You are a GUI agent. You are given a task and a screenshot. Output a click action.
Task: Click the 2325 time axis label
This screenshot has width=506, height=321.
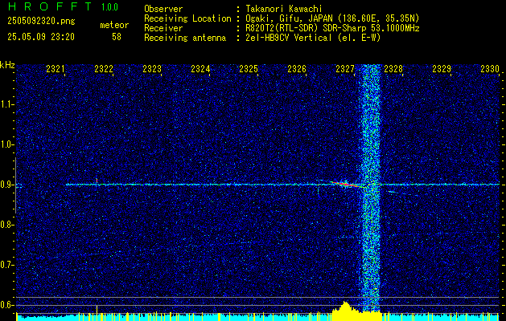pyautogui.click(x=249, y=69)
